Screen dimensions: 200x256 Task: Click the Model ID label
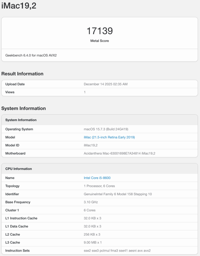tap(12, 145)
